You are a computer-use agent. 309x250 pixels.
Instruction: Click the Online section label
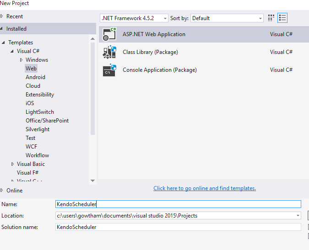click(14, 191)
